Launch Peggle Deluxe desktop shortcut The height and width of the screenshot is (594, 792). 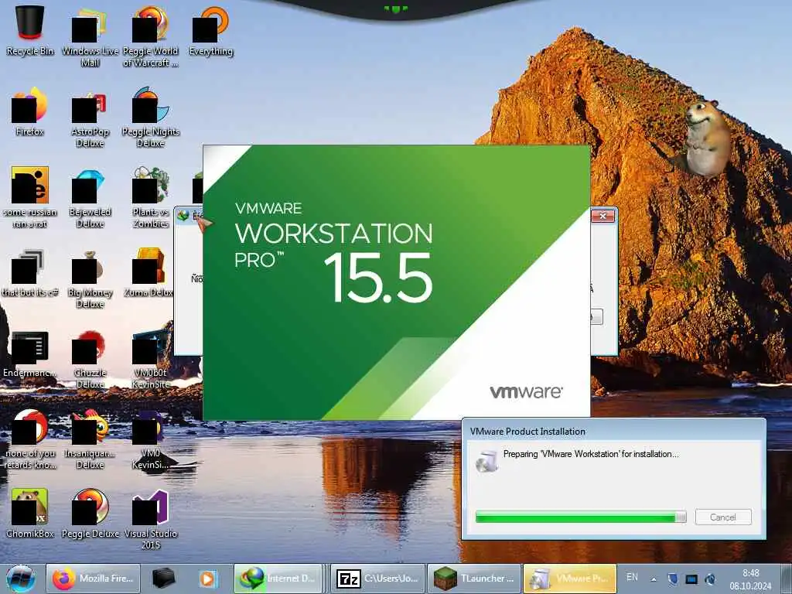click(90, 514)
